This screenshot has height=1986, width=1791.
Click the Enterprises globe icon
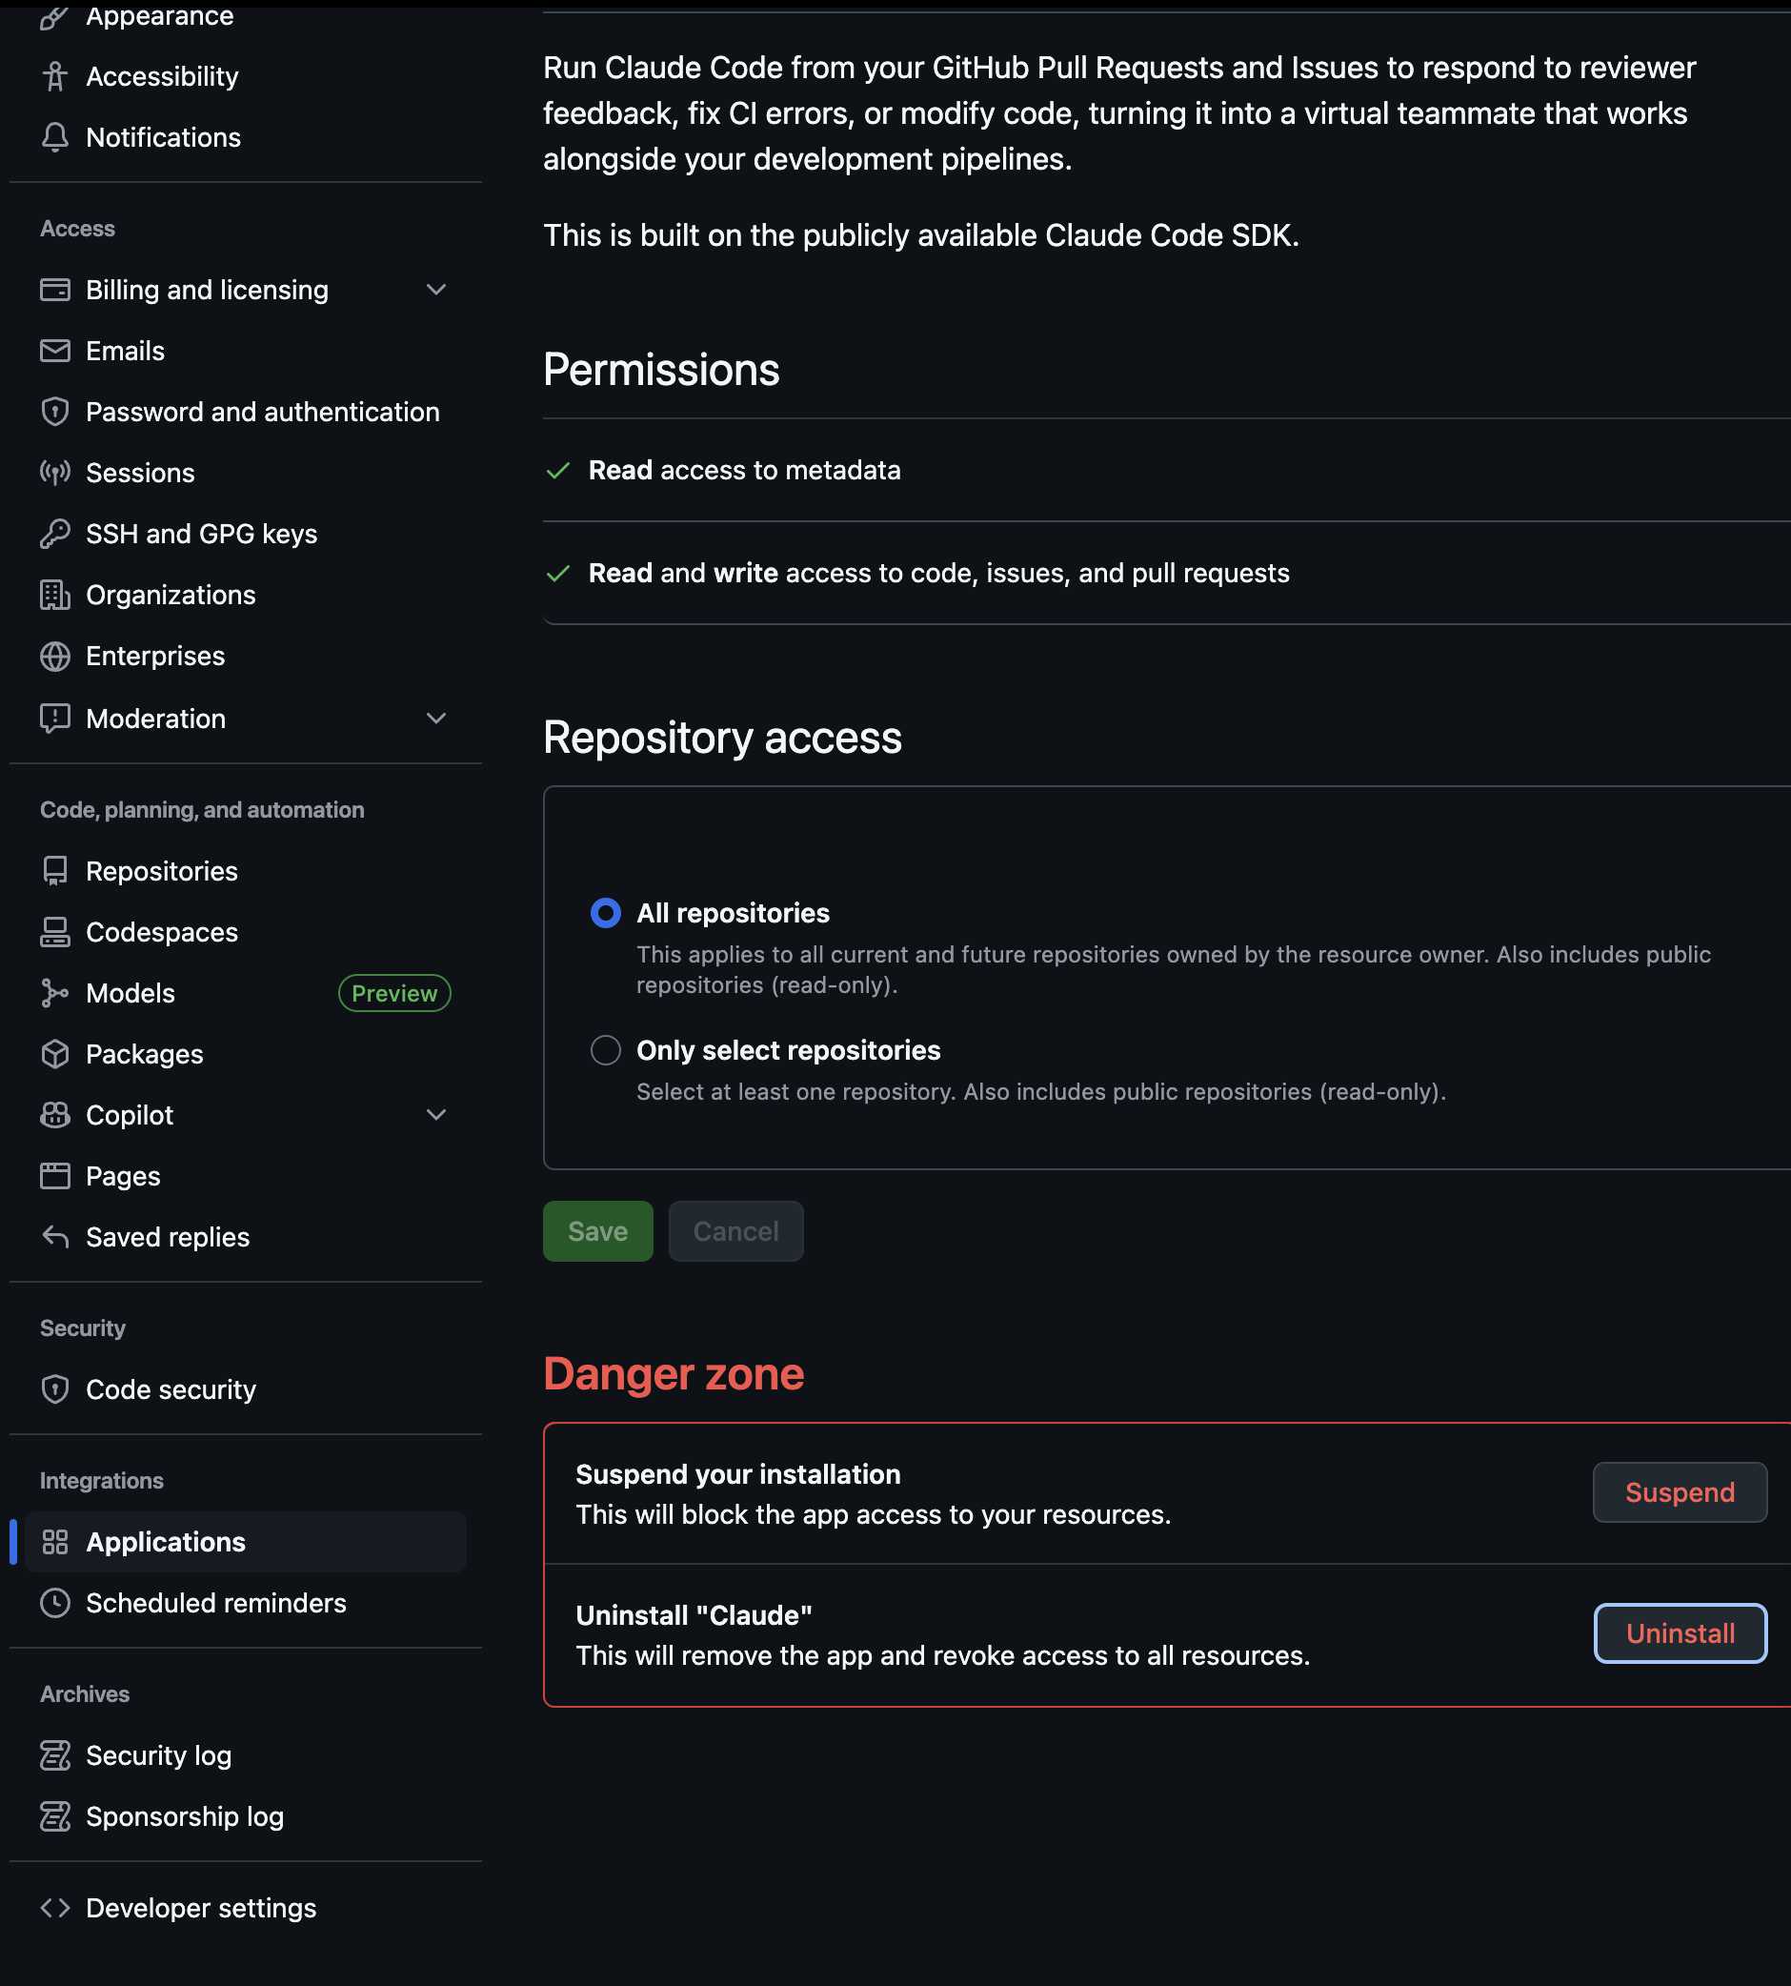coord(55,656)
